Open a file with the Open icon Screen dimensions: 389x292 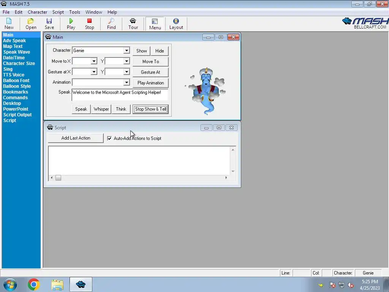(31, 24)
